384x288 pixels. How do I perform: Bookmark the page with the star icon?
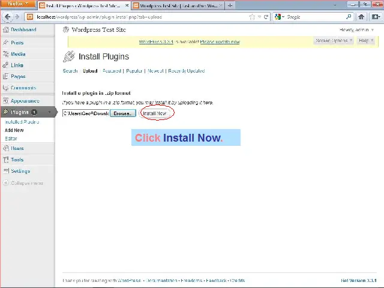pos(252,17)
